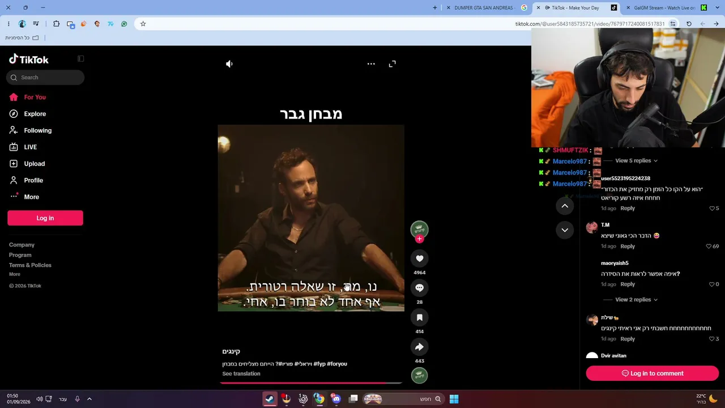Open the Upload page

click(x=34, y=164)
